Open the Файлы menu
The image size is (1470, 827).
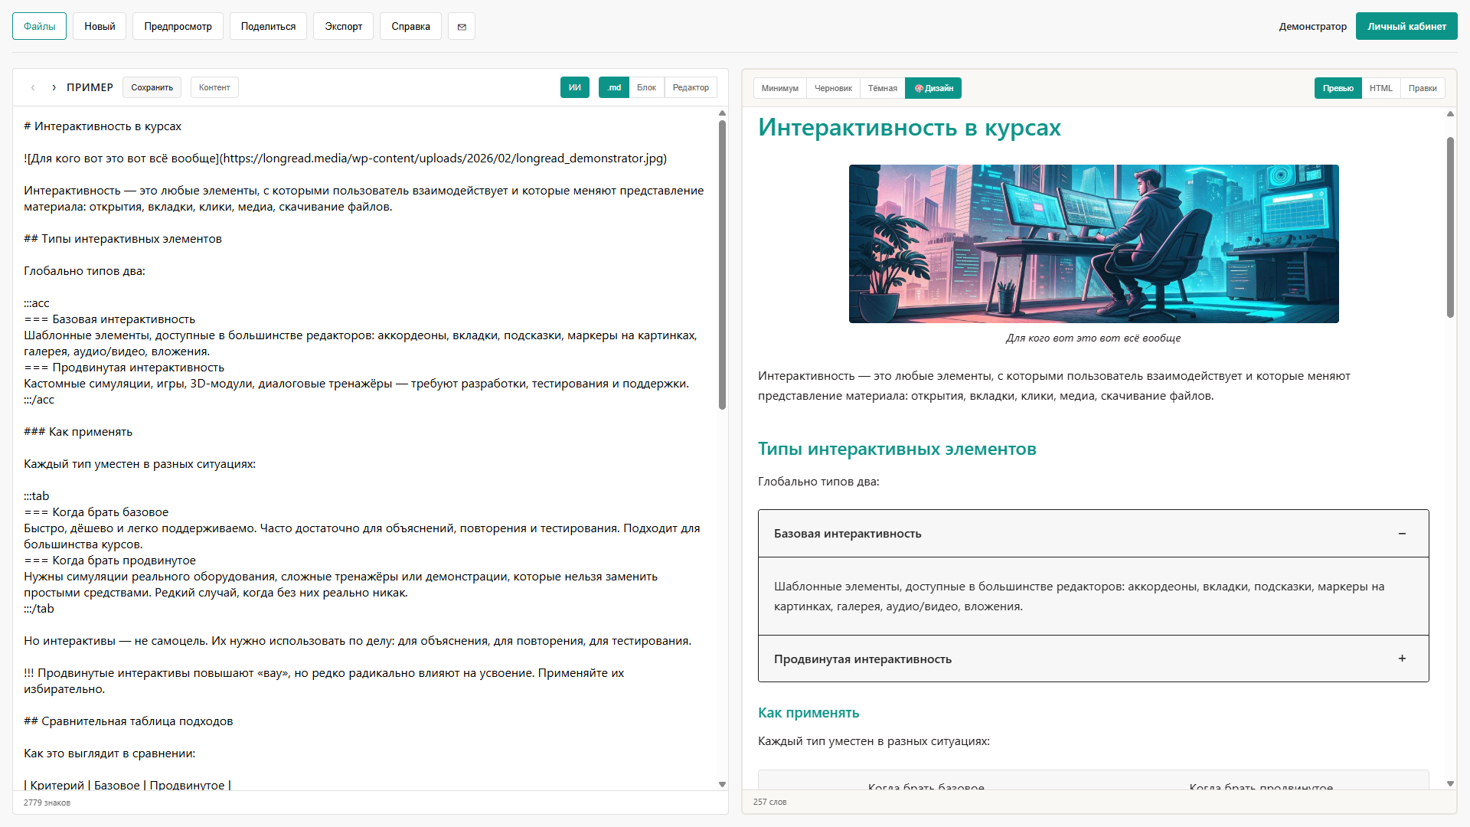39,27
